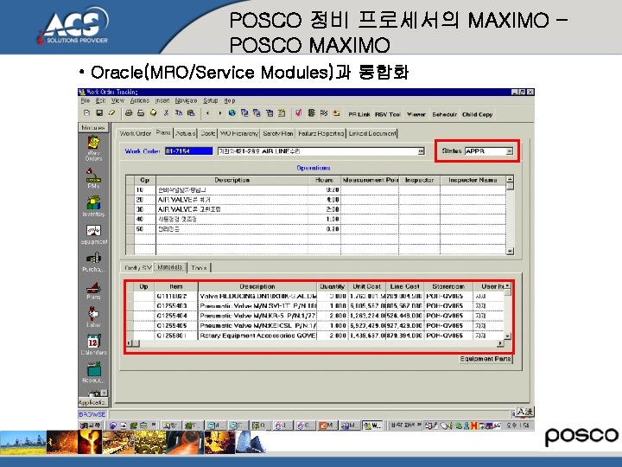Select the Tools sub-tab
622x467 pixels.
click(x=200, y=267)
